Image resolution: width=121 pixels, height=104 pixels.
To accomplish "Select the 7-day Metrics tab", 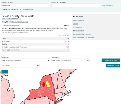I will click(7, 22).
